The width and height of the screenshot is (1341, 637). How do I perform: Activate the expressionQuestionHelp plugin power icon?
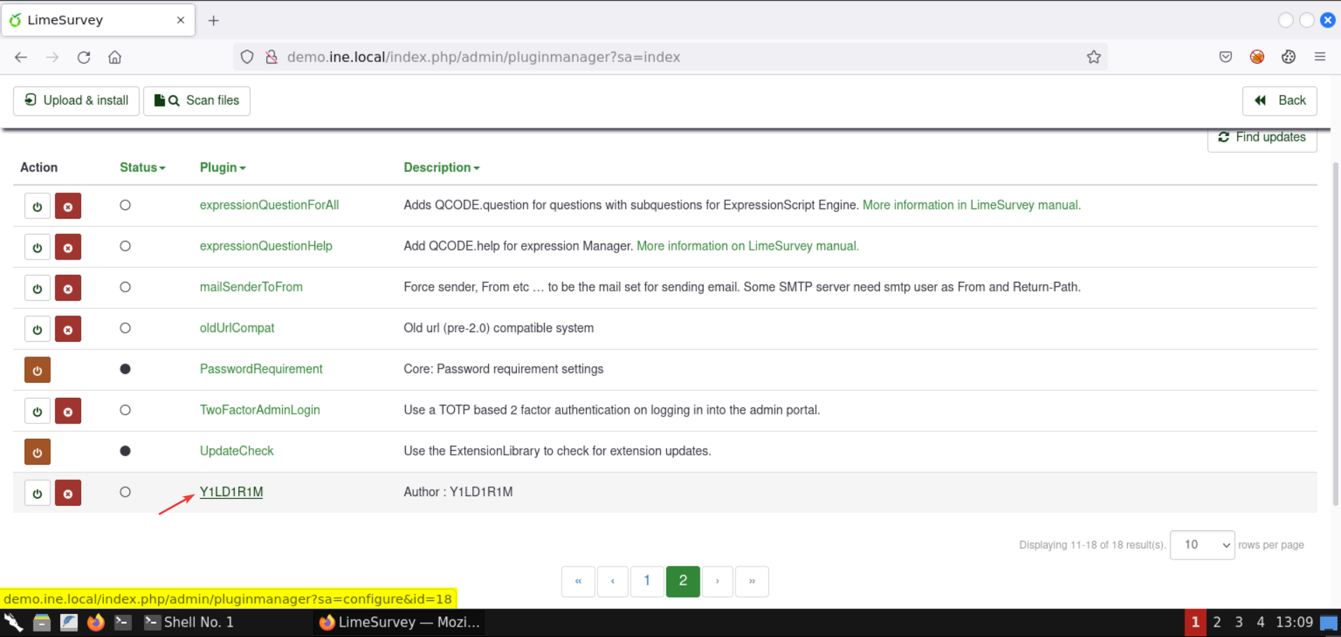[37, 247]
